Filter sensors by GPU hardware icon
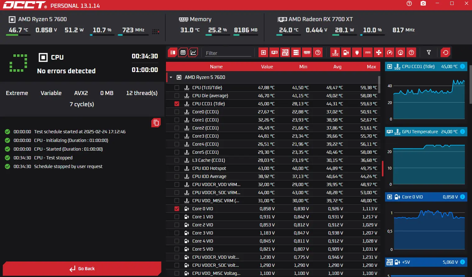This screenshot has height=277, width=472. pos(274,52)
